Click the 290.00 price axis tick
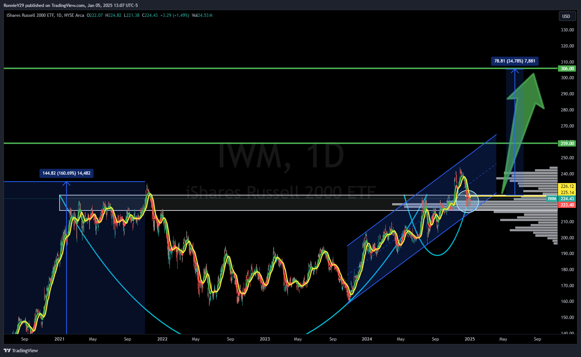This screenshot has width=581, height=357. pyautogui.click(x=567, y=94)
